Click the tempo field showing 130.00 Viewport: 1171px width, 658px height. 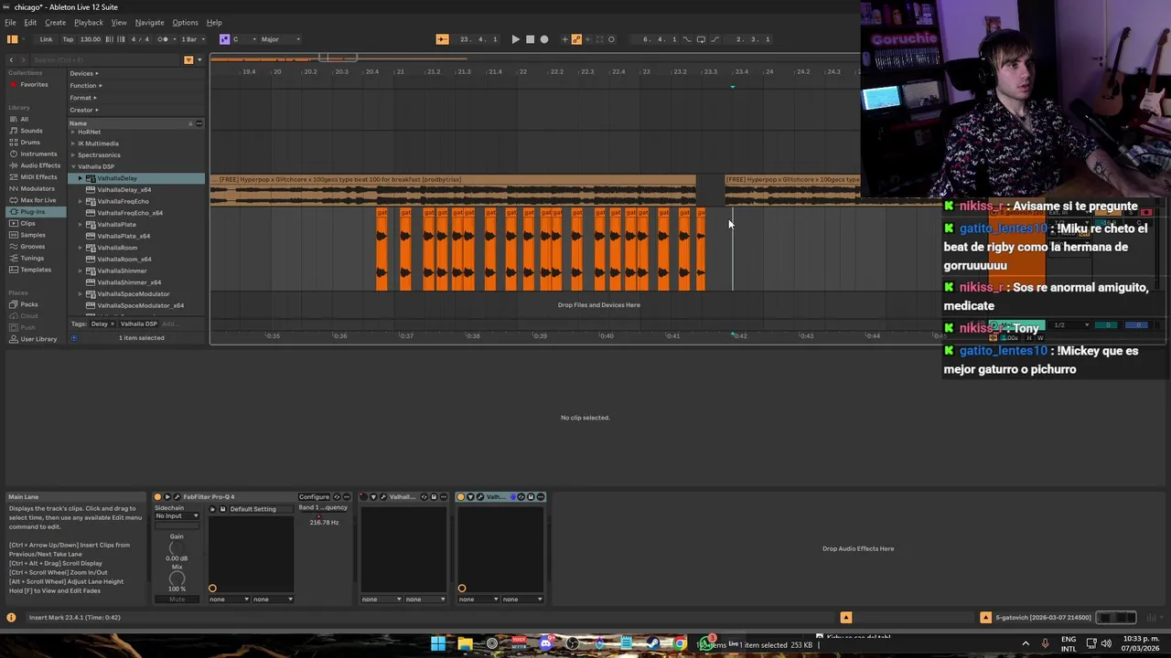click(x=91, y=39)
